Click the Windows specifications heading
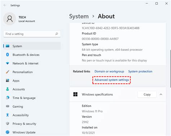171x136 pixels. (x=97, y=94)
